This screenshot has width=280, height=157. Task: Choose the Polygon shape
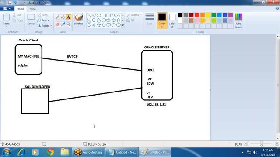[113, 16]
